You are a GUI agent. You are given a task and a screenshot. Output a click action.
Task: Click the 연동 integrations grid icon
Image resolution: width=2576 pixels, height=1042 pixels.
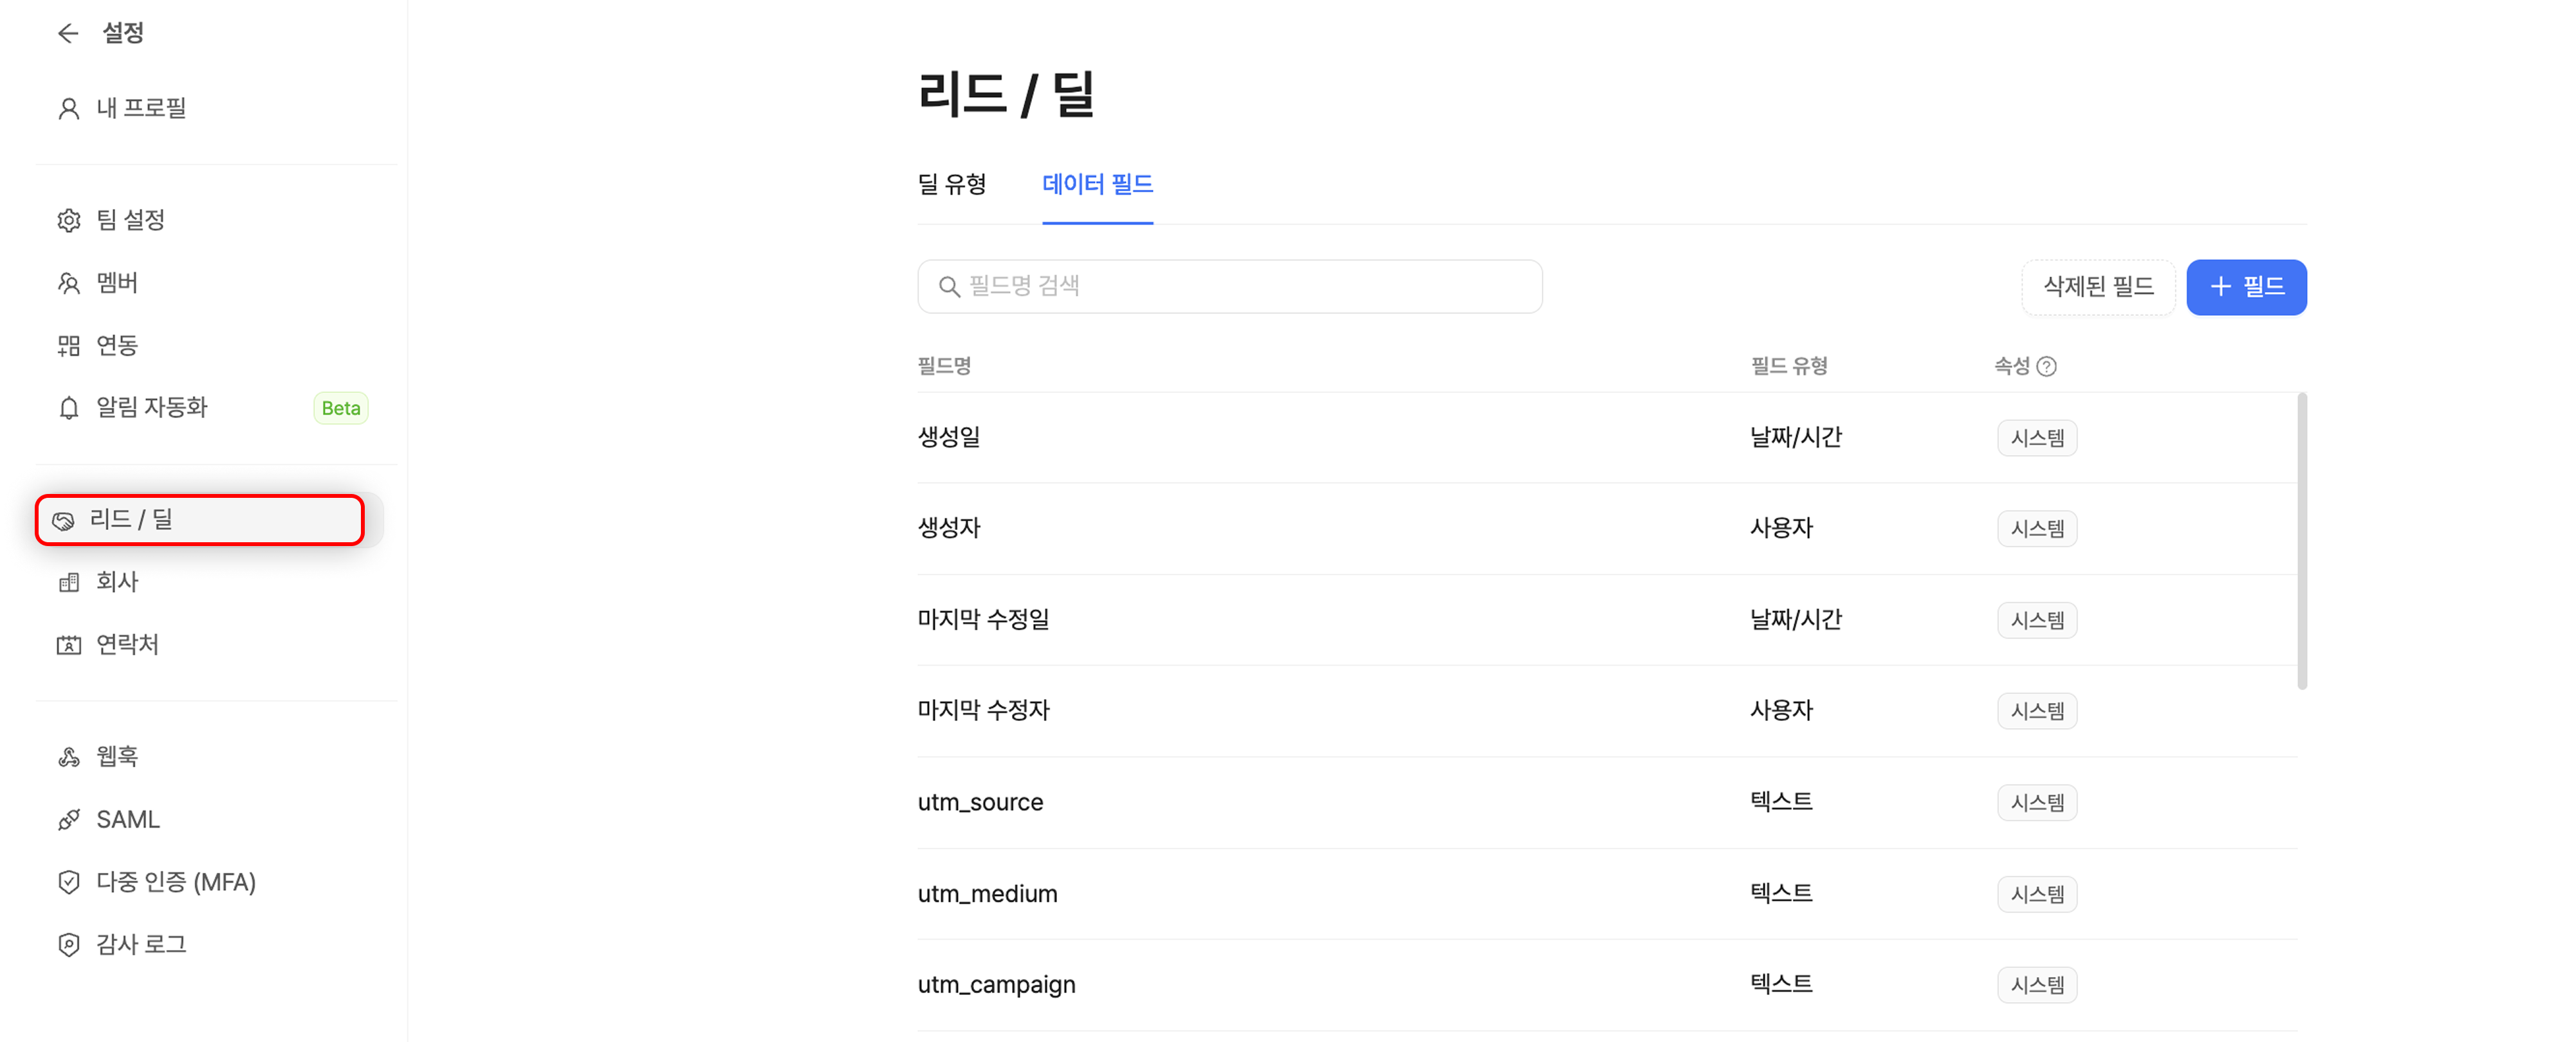point(69,346)
